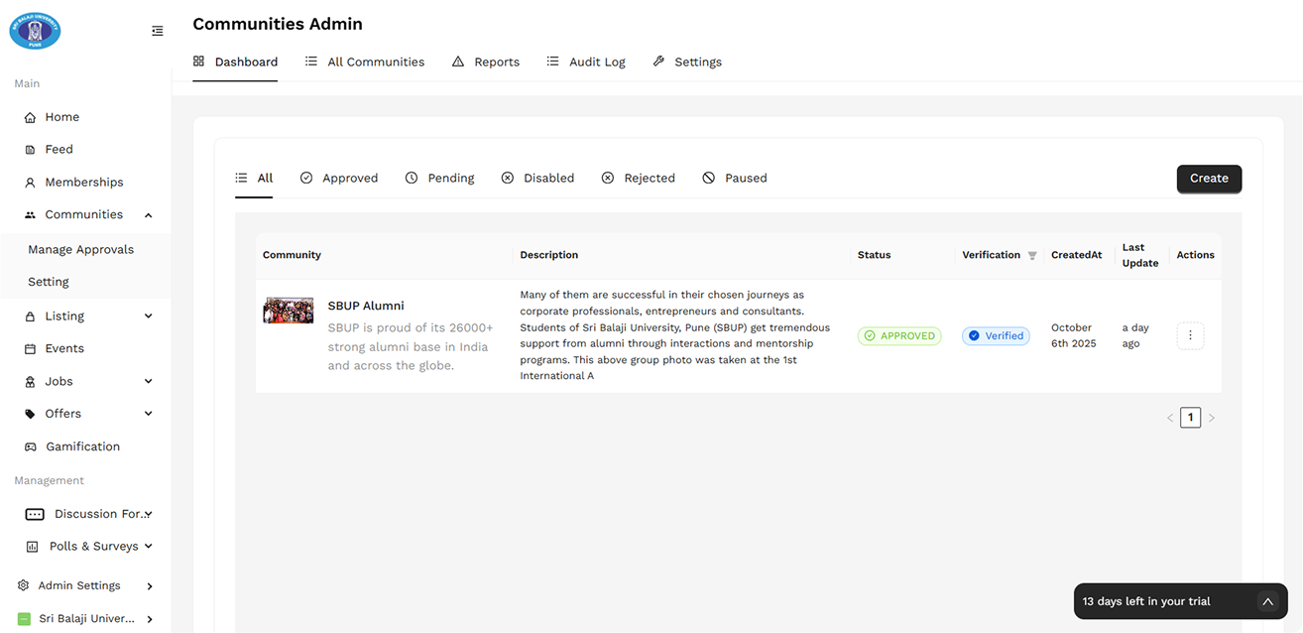This screenshot has height=633, width=1303.
Task: Open Gamification from the sidebar
Action: [x=82, y=446]
